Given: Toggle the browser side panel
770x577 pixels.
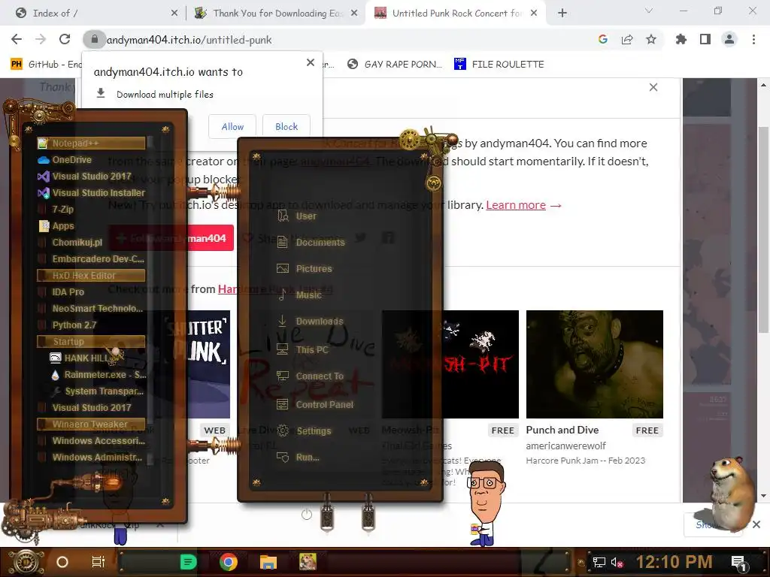Looking at the screenshot, I should [705, 39].
